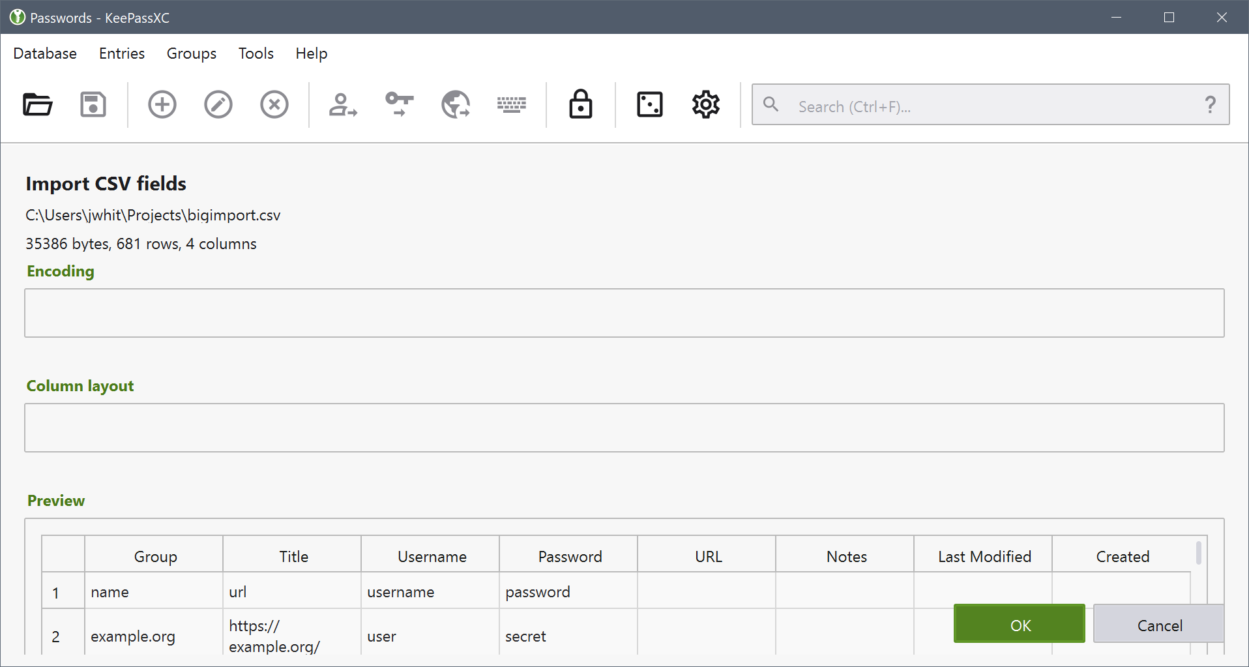Copy the username to clipboard
This screenshot has width=1249, height=667.
tap(342, 104)
